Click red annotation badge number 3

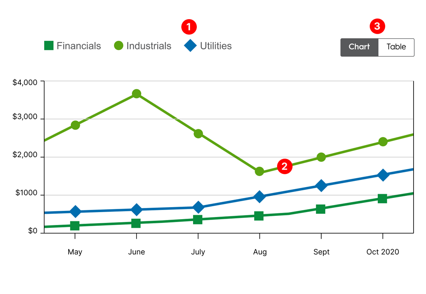(377, 27)
